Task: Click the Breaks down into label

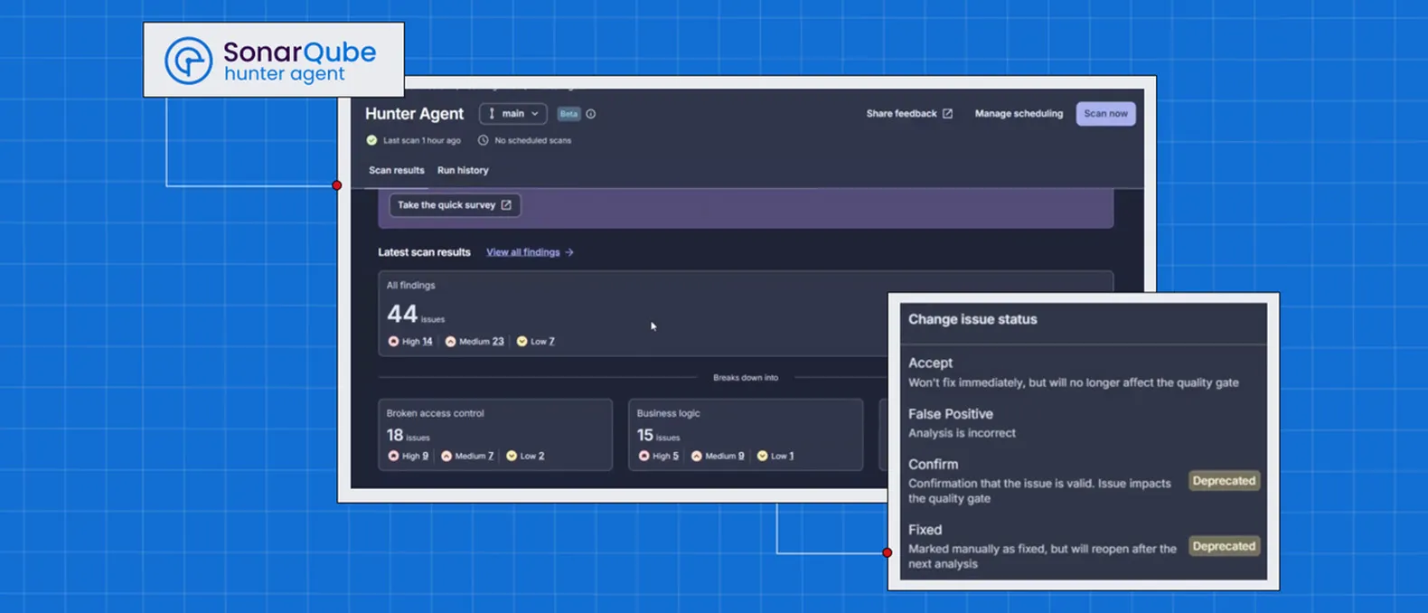Action: (746, 378)
